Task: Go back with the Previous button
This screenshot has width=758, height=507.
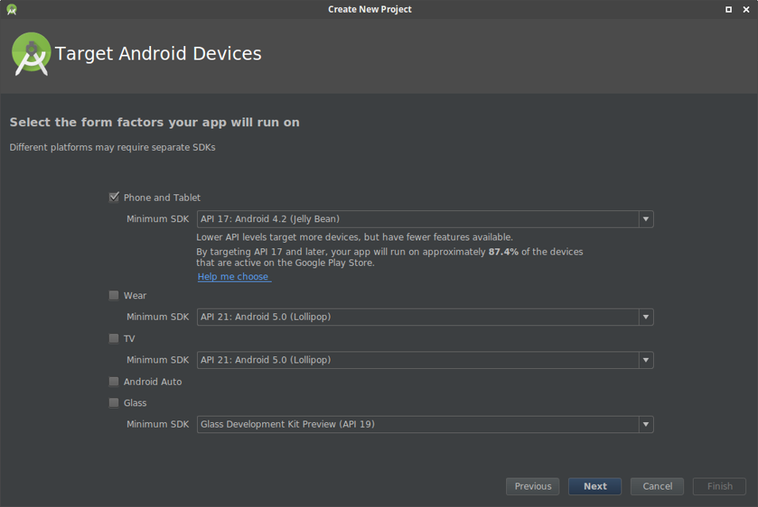Action: coord(532,486)
